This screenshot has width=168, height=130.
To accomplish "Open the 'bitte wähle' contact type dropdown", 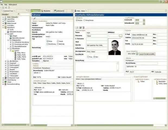I will (x=137, y=54).
